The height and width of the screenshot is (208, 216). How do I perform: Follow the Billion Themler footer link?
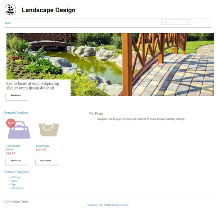[x=122, y=205]
